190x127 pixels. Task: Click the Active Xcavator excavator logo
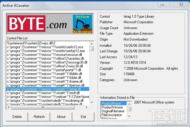pos(82,24)
